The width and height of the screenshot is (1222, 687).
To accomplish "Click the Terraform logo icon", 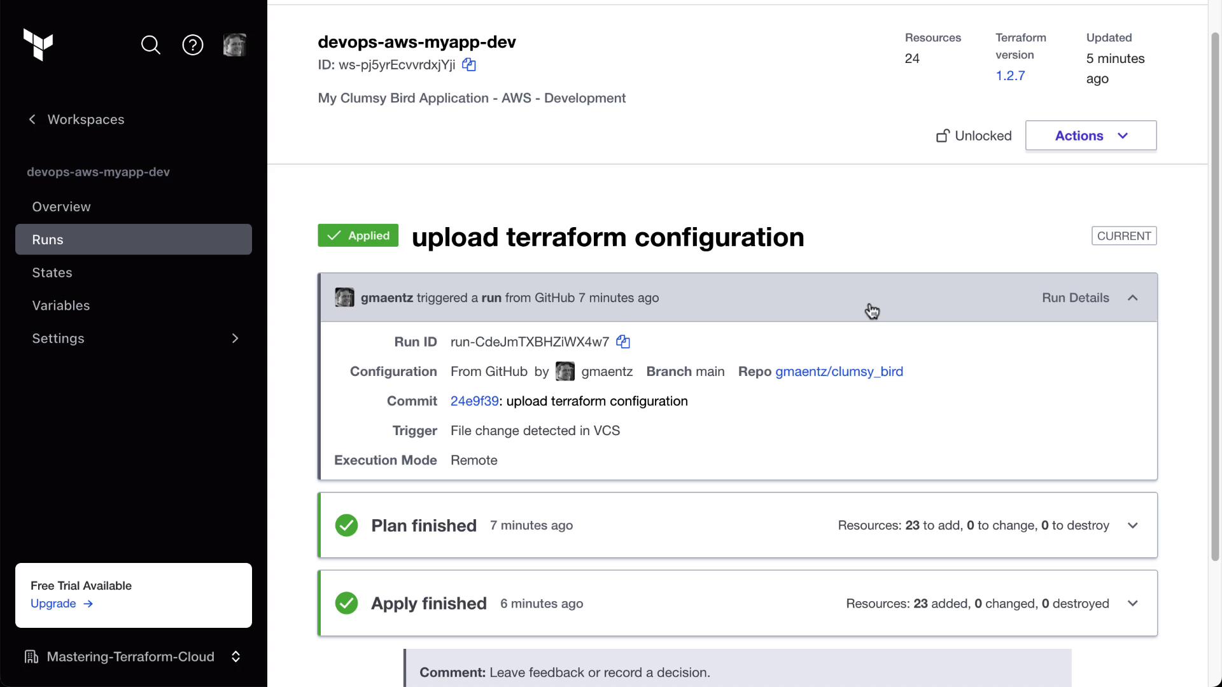I will coord(38,45).
